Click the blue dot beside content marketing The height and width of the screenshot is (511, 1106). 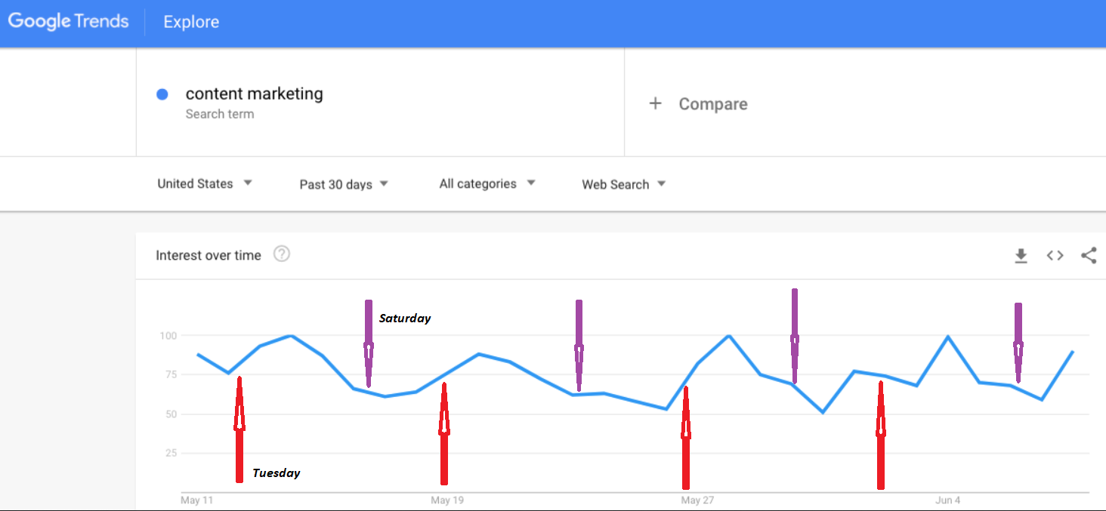[x=162, y=94]
